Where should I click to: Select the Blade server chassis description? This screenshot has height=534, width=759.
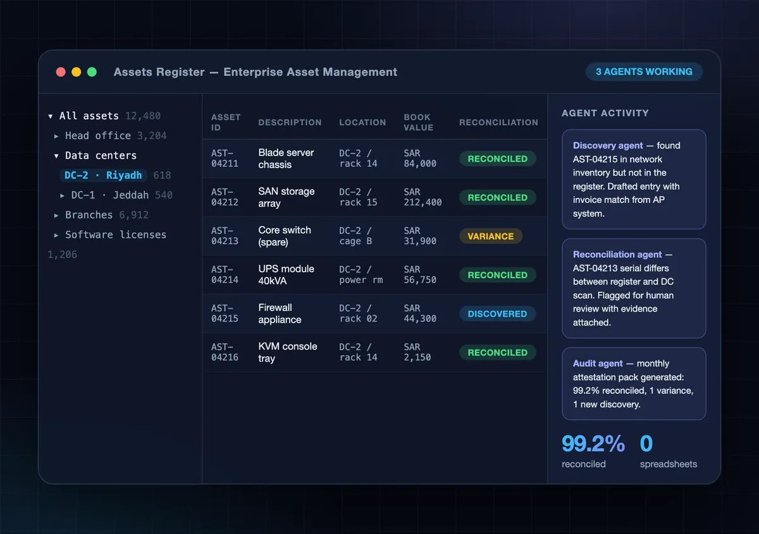(286, 159)
